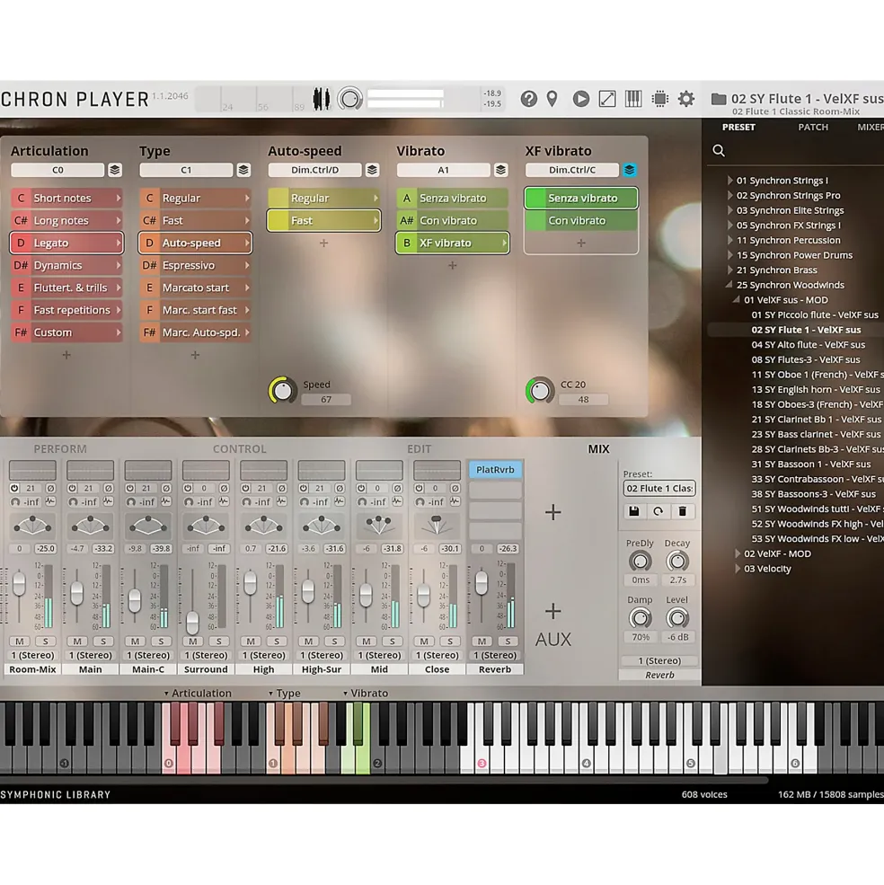884x885 pixels.
Task: Select Short notes articulation
Action: [66, 198]
